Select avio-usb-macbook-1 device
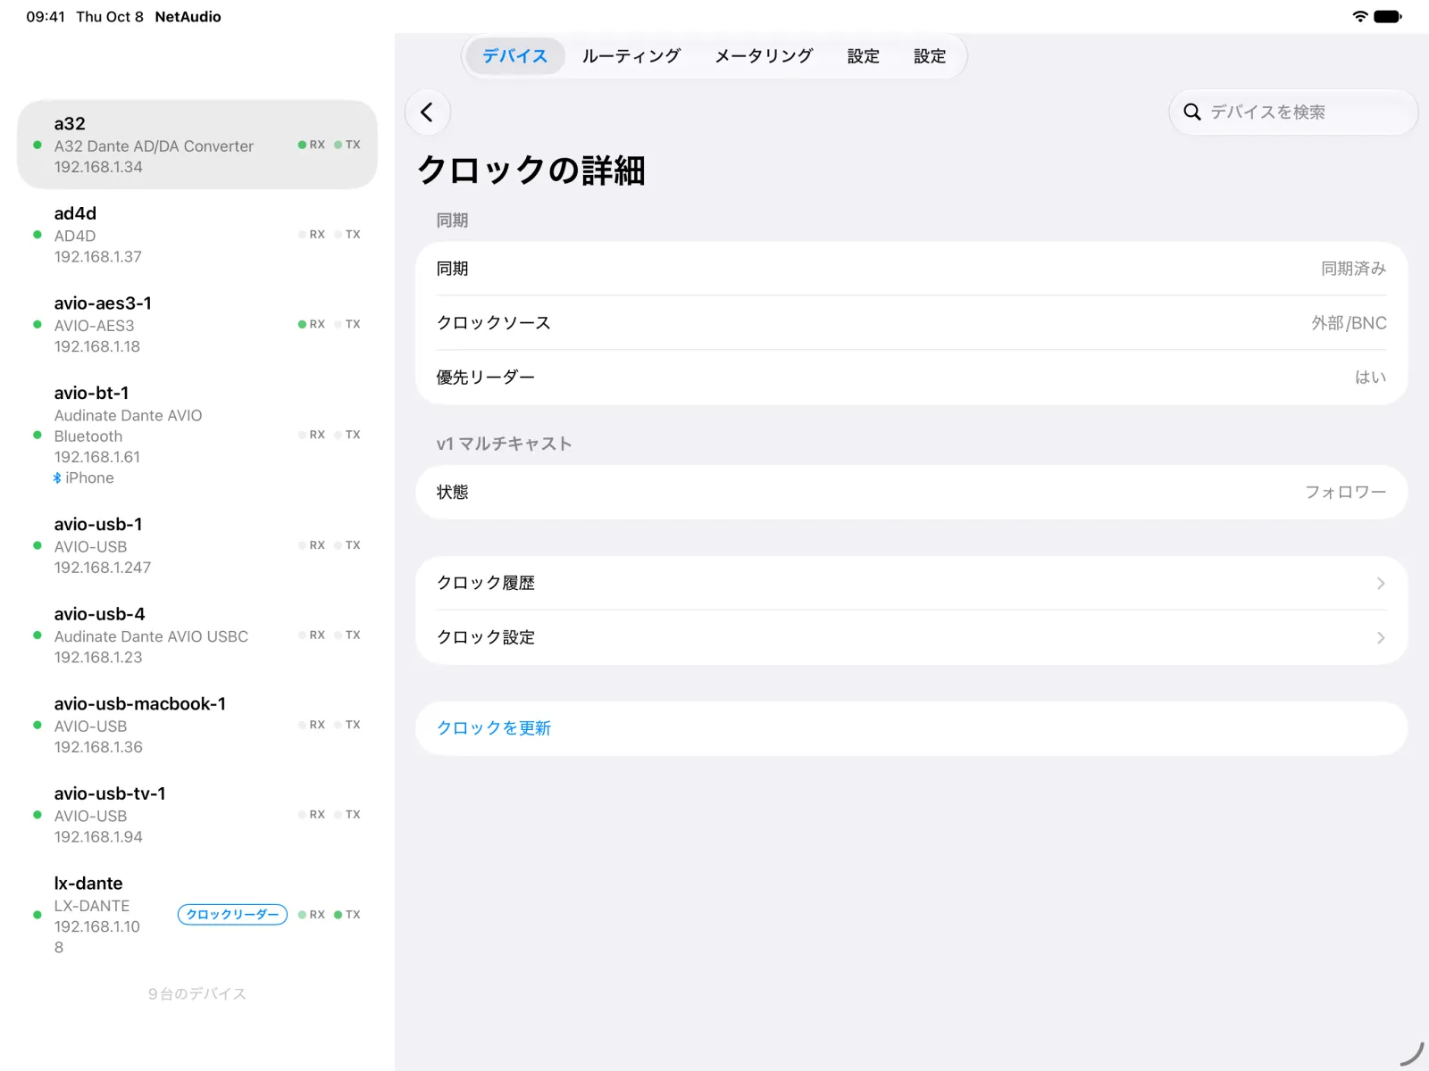Viewport: 1429px width, 1071px height. [x=197, y=725]
